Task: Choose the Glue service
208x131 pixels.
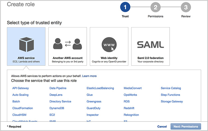Action: (90, 95)
